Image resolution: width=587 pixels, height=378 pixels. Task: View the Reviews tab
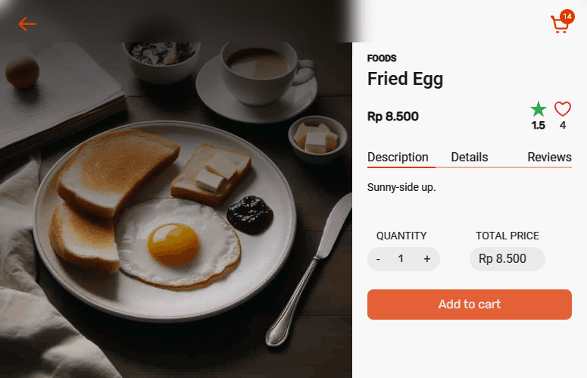(x=549, y=157)
